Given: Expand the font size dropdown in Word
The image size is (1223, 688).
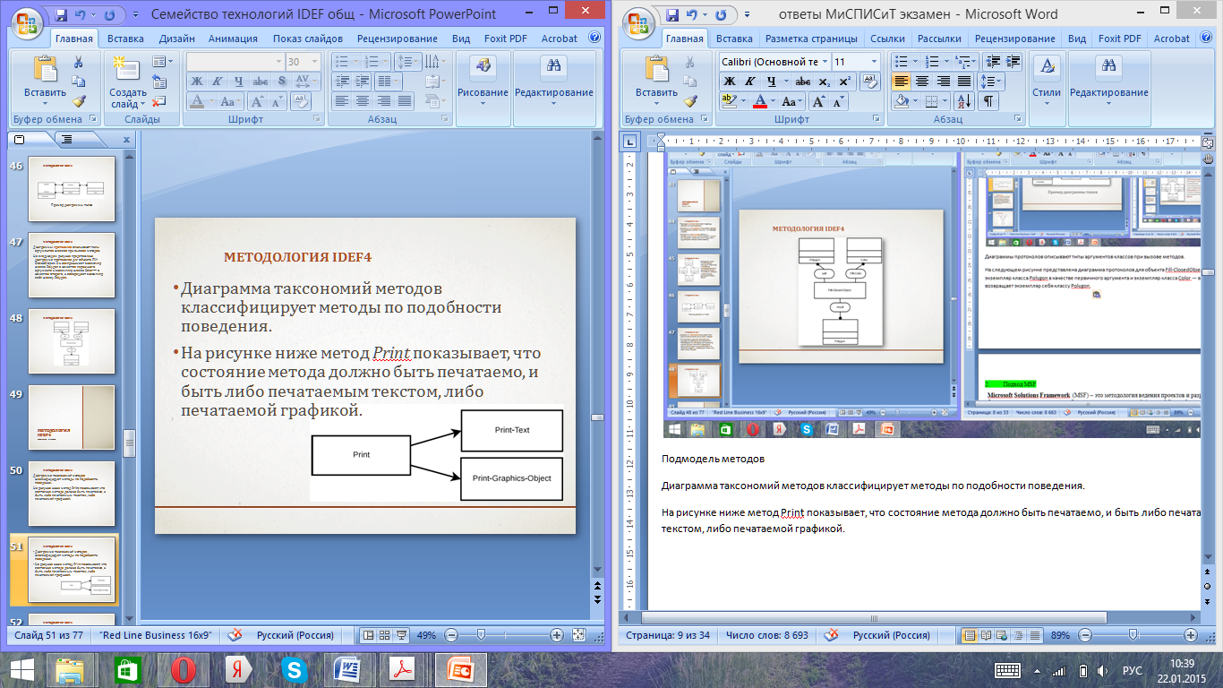Looking at the screenshot, I should coord(874,62).
